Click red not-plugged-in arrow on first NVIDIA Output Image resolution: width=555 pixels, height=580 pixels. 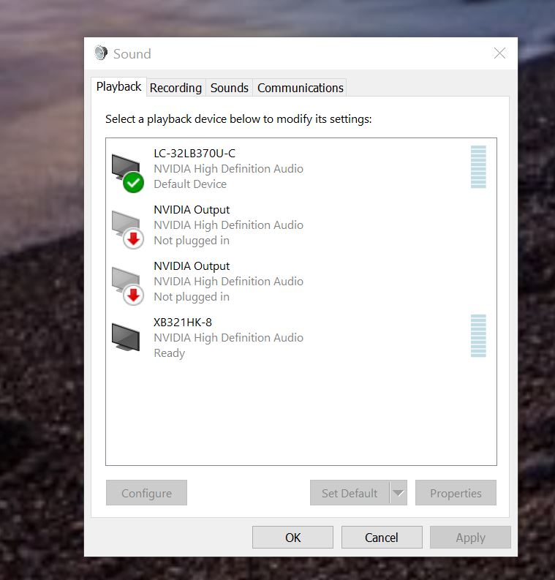(134, 238)
